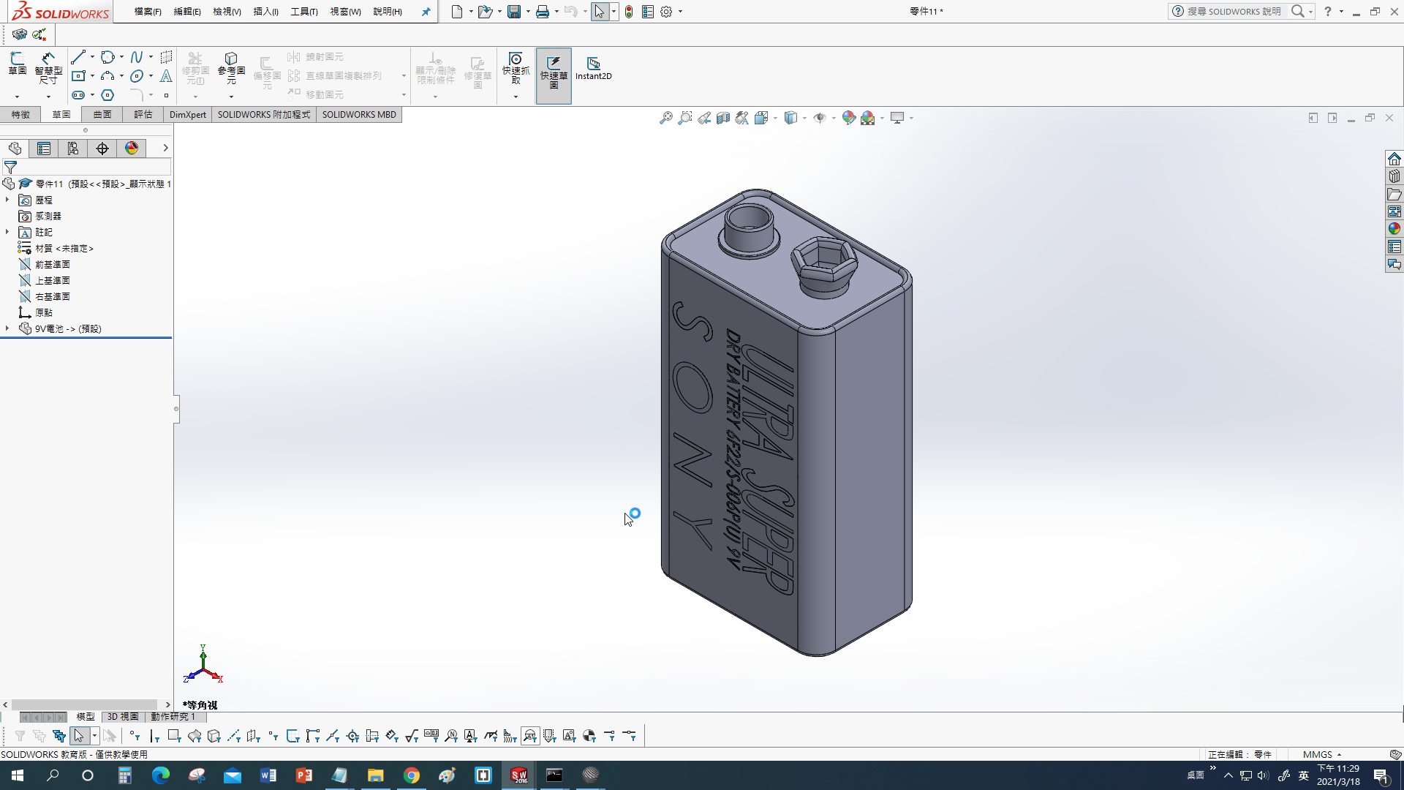Select the Ellipse sketch tool
Viewport: 1404px width, 790px height.
coord(137,76)
